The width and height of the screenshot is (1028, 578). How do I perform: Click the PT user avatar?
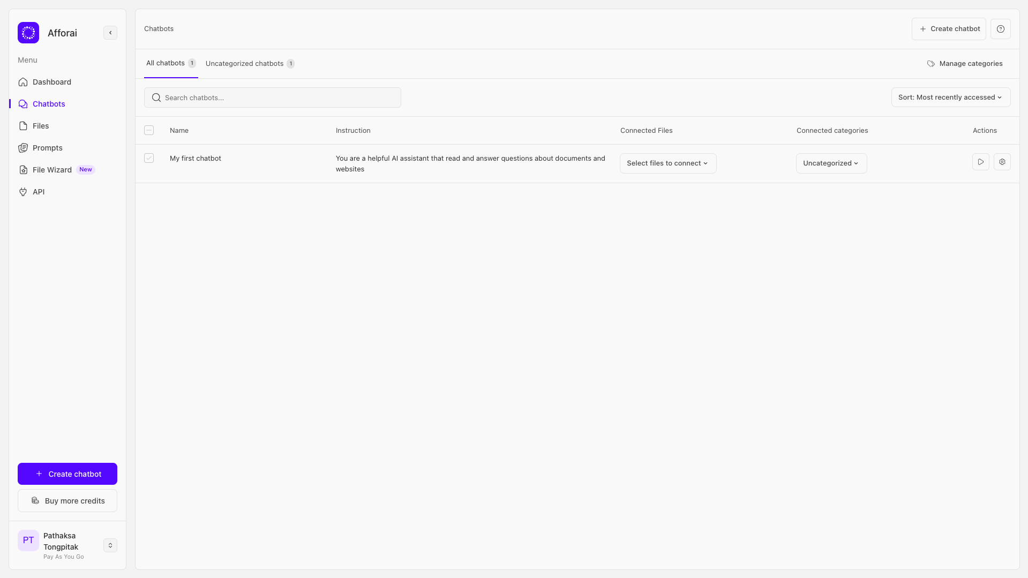(x=28, y=541)
